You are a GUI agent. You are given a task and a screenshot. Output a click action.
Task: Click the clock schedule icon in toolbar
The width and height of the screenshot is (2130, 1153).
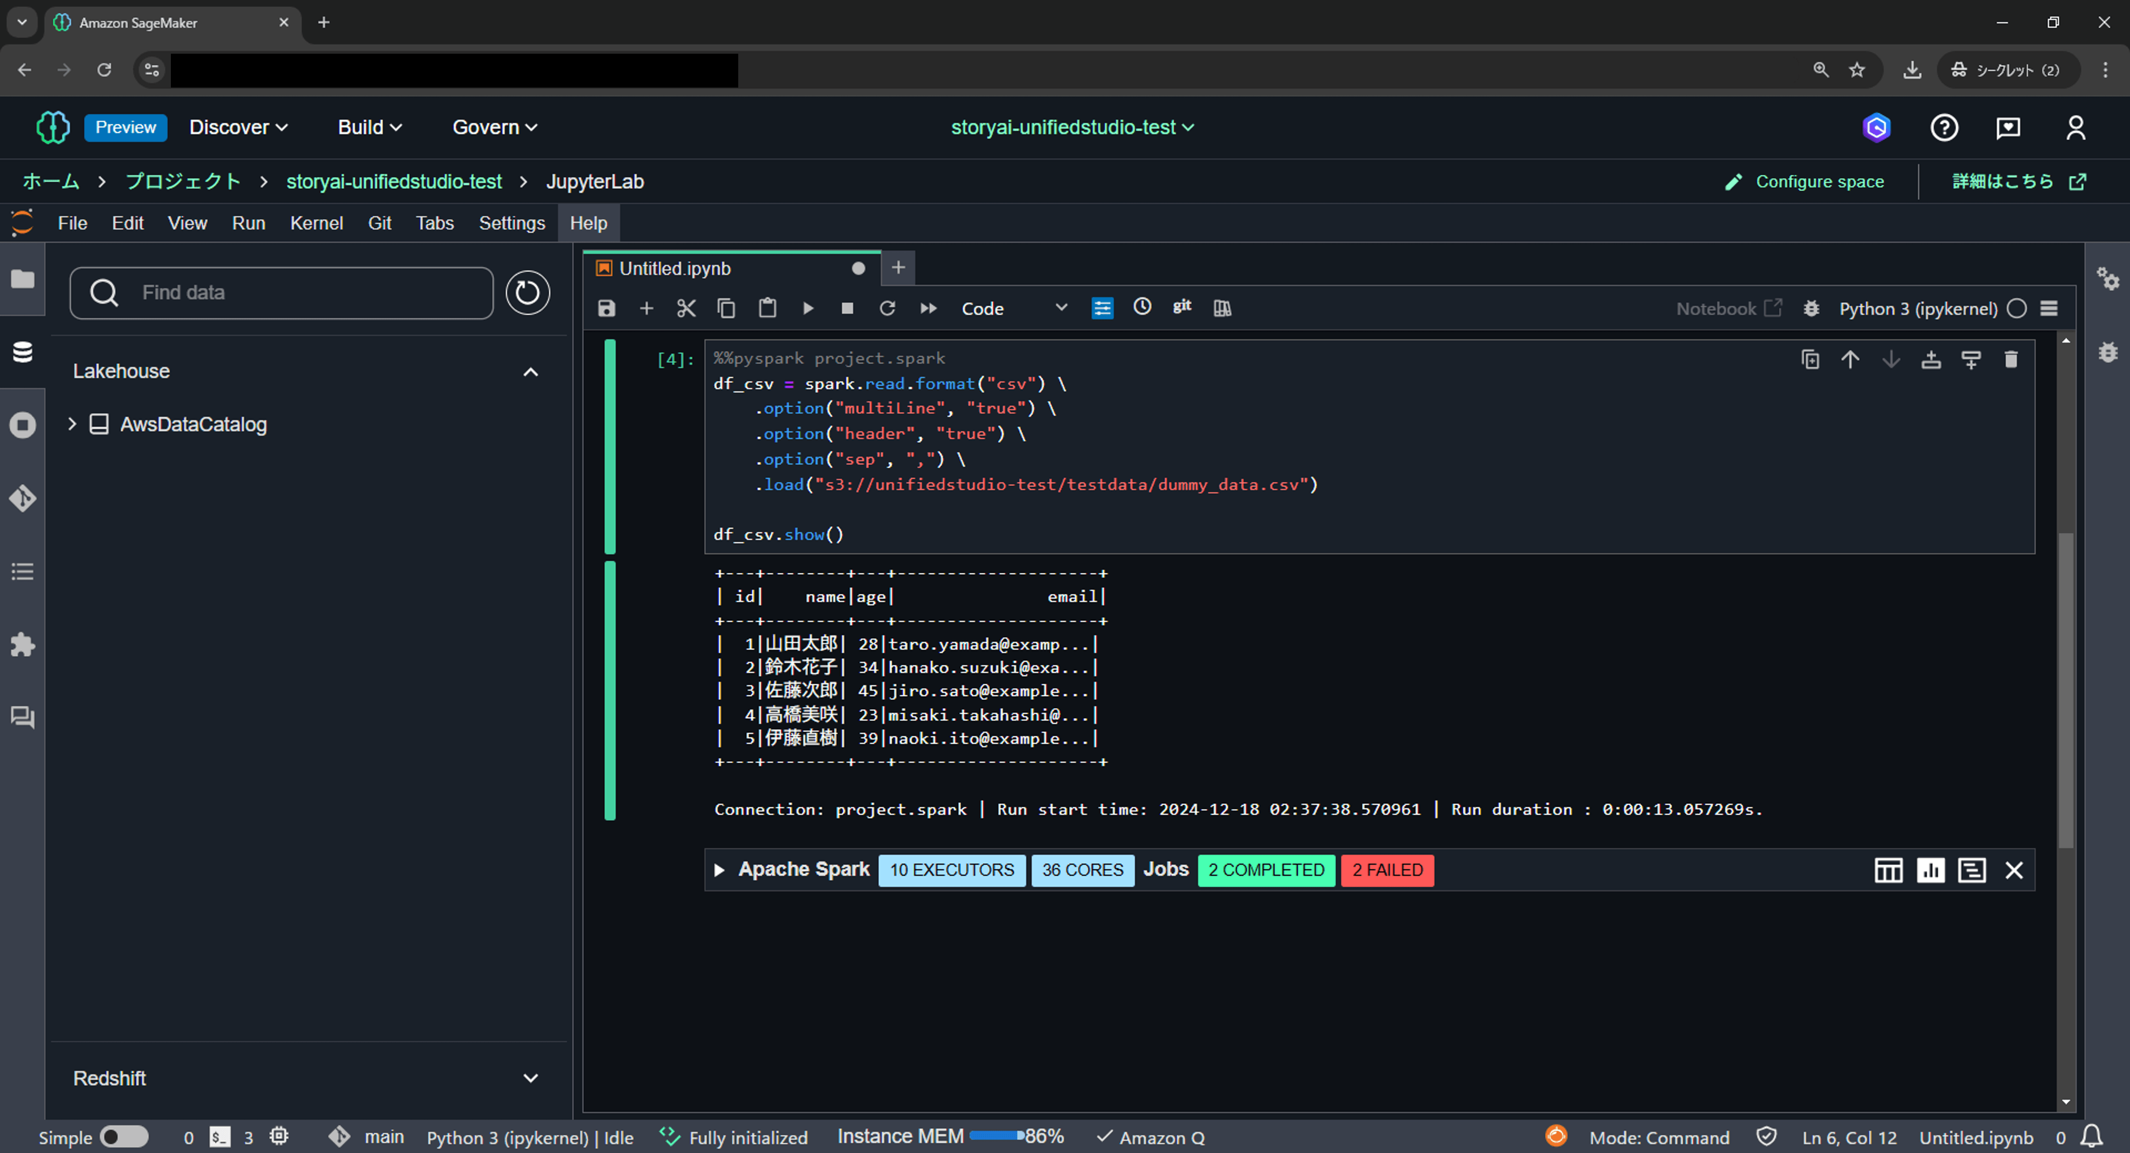click(1142, 307)
